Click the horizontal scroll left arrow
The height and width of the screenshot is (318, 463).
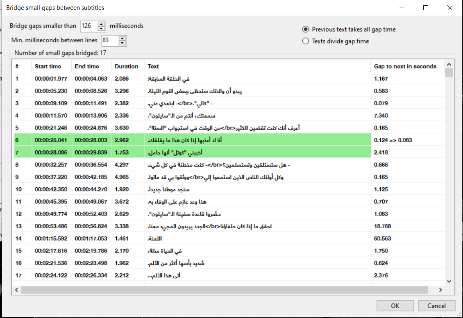[16, 290]
